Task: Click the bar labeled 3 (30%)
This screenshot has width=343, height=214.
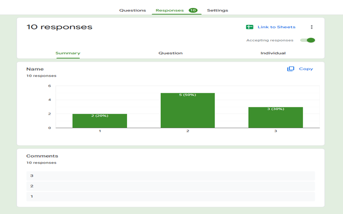Action: pos(275,118)
